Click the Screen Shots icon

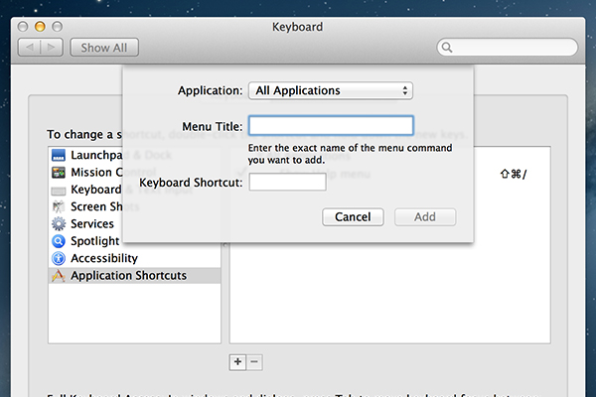[x=59, y=206]
